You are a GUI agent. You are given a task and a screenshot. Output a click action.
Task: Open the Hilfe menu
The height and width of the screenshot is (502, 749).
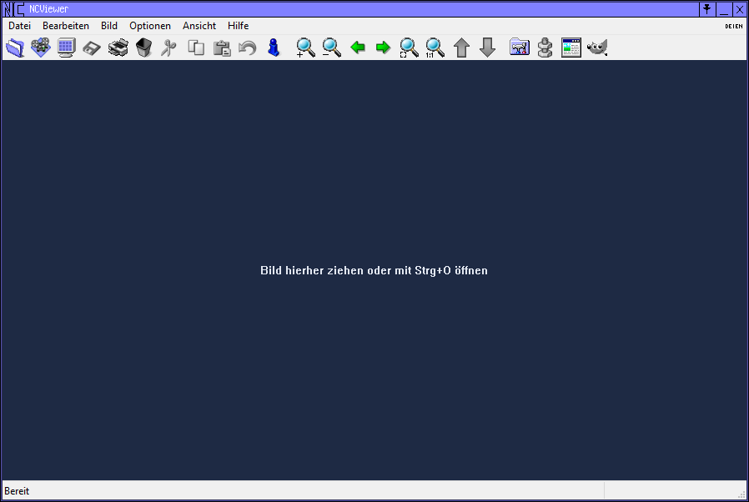238,26
